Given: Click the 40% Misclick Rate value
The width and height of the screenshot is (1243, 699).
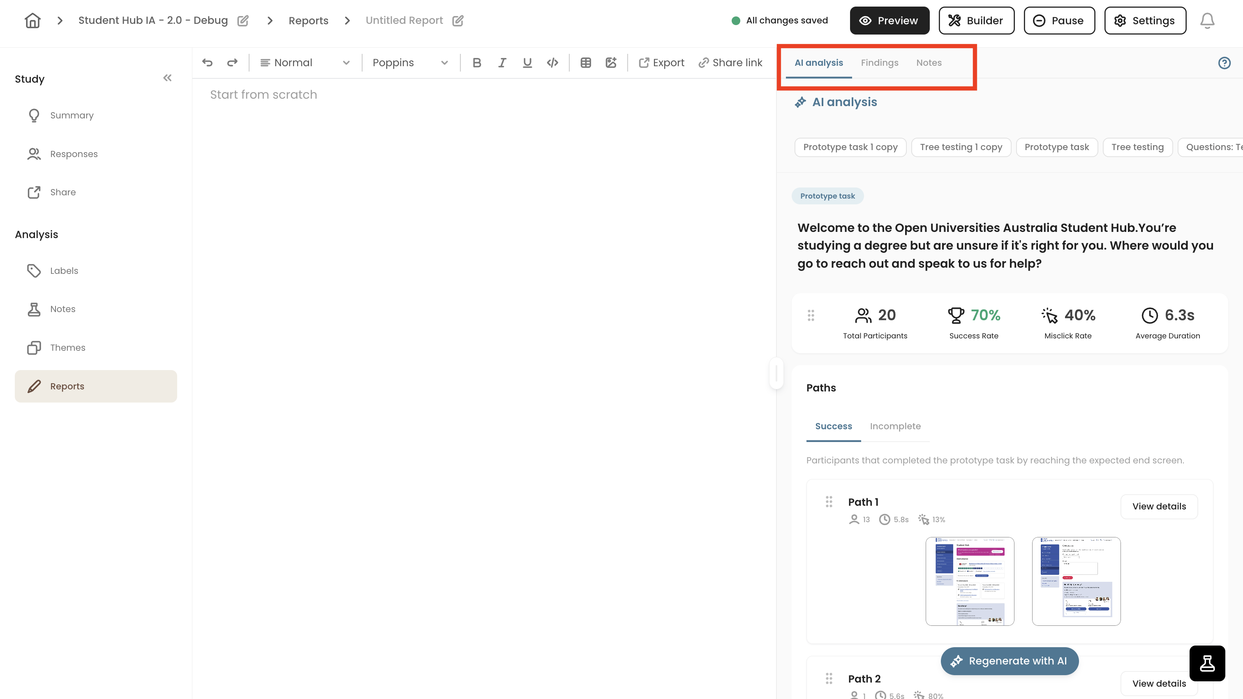Looking at the screenshot, I should click(x=1079, y=315).
